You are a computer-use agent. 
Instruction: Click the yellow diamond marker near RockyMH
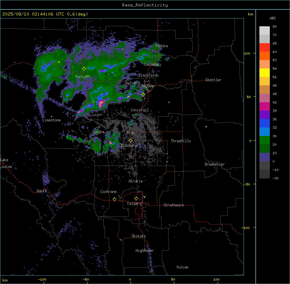84,69
